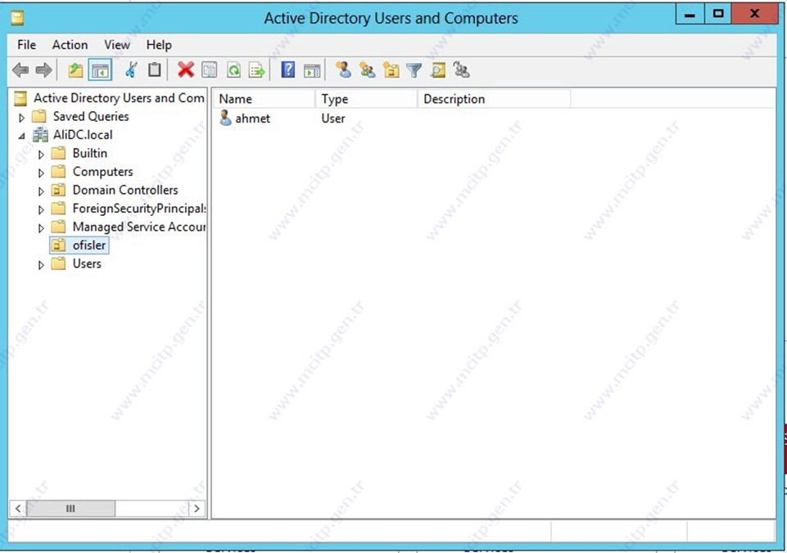Toggle Show/Hide Action Pane icon
Screen dimensions: 787x553
click(x=312, y=70)
